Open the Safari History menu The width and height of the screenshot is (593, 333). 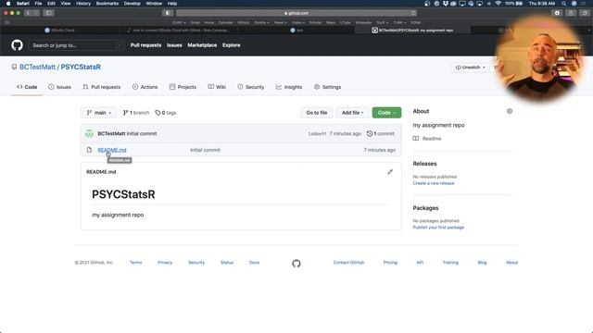point(83,4)
